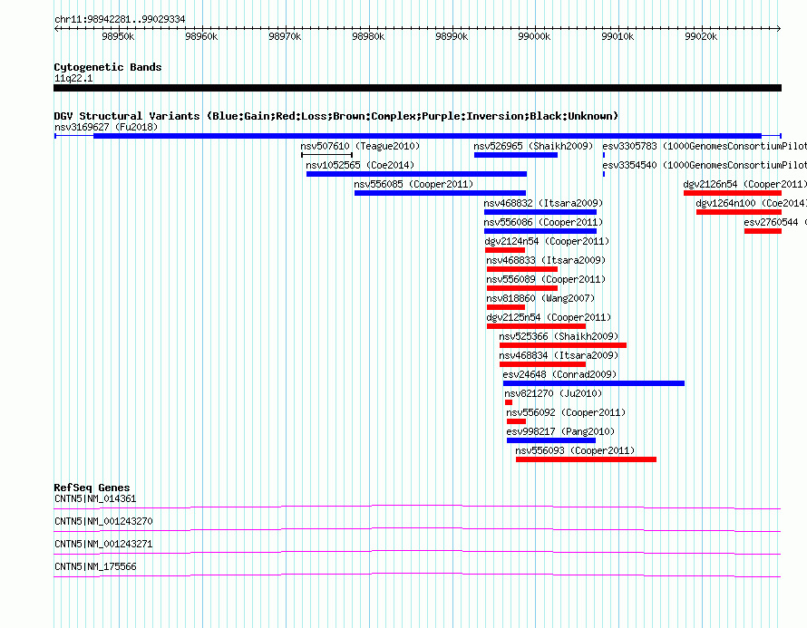Select nsv525366 (Shaikh2009) label
Viewport: 807px width, 628px height.
tap(559, 336)
